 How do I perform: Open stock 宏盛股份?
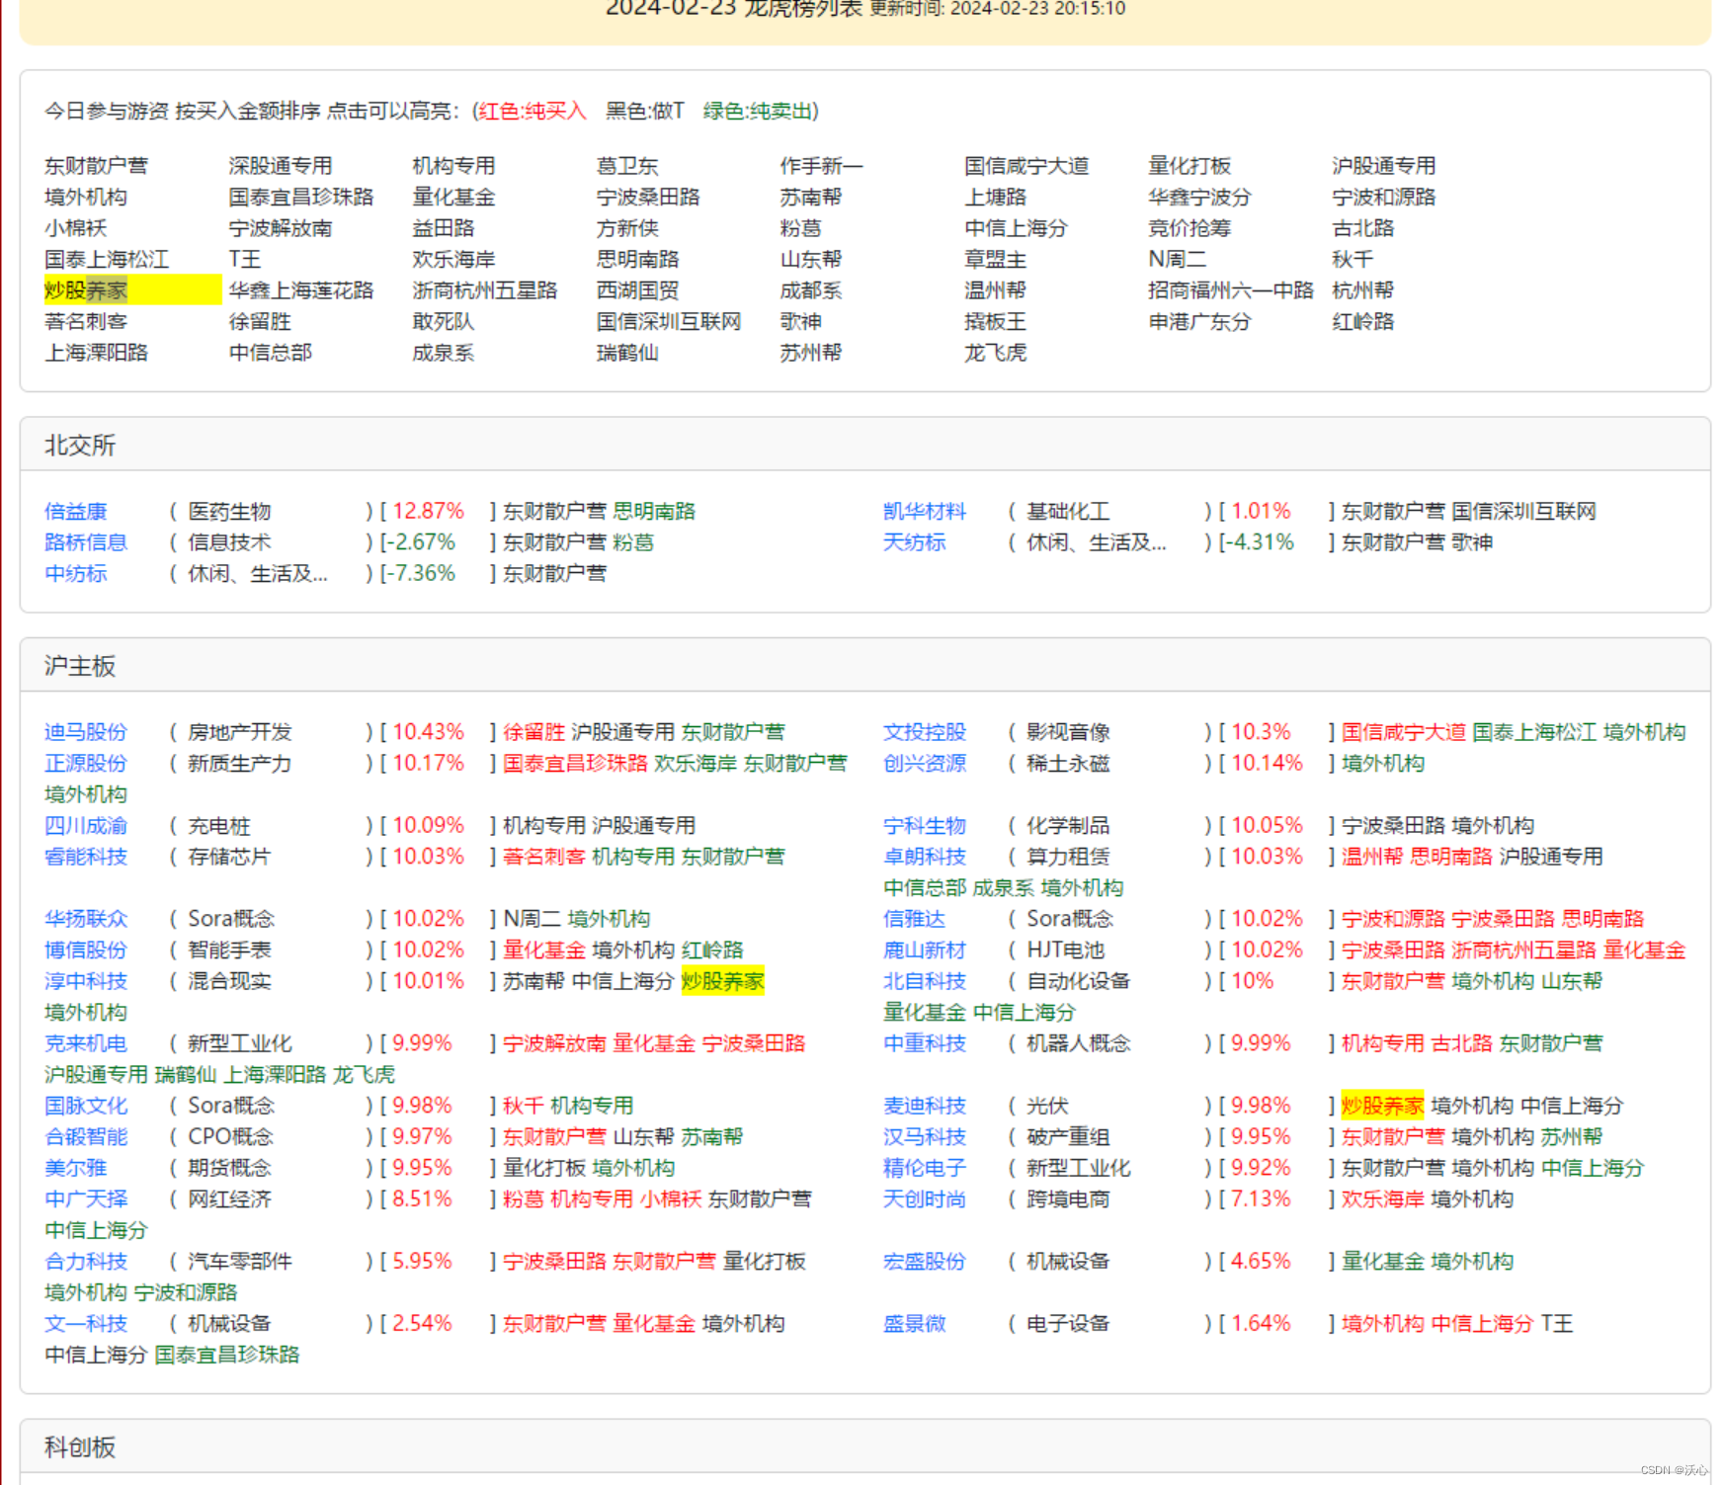(925, 1261)
